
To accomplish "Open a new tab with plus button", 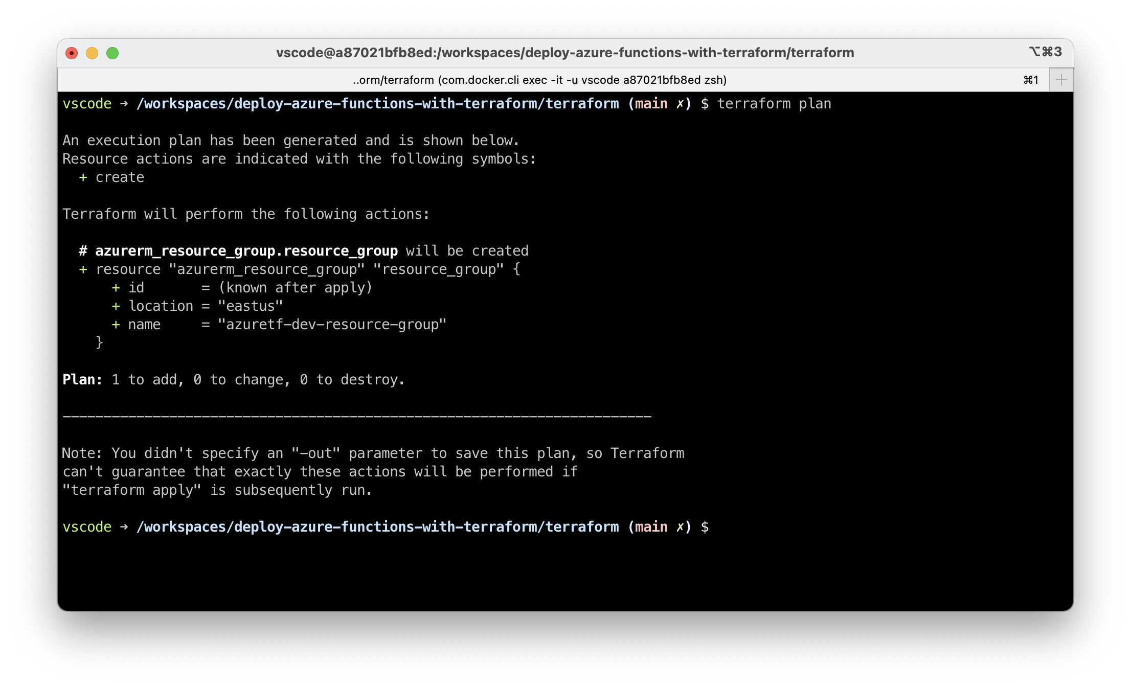I will pos(1061,80).
